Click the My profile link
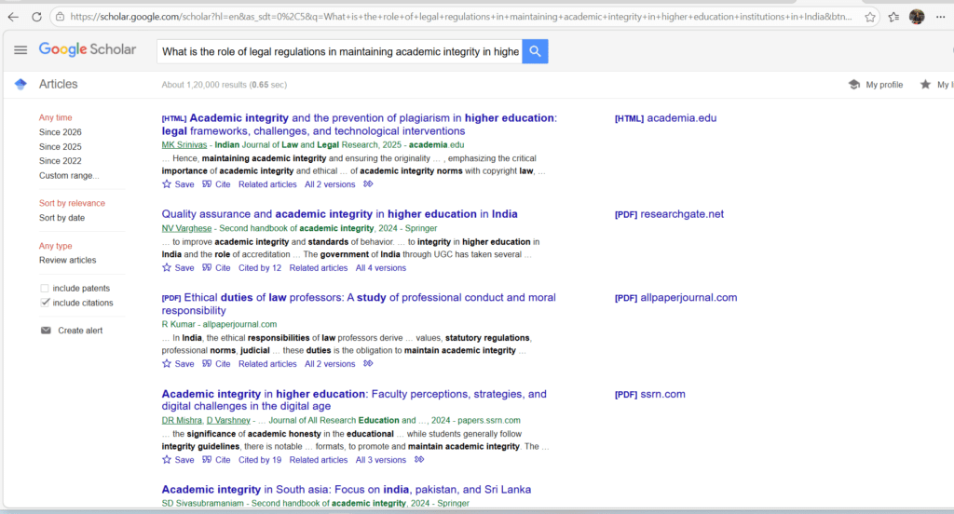Image resolution: width=954 pixels, height=514 pixels. pos(884,85)
